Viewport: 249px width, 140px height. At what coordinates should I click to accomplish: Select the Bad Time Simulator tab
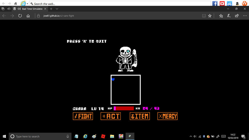tap(30, 9)
